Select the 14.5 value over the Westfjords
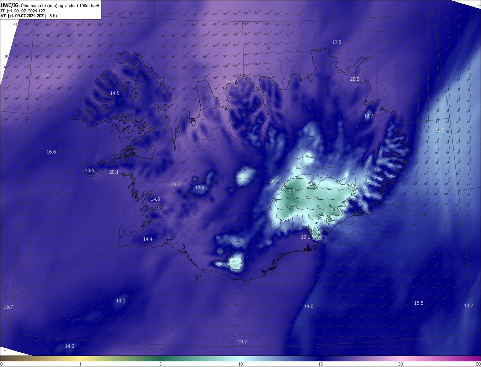The width and height of the screenshot is (481, 367). coord(115,93)
